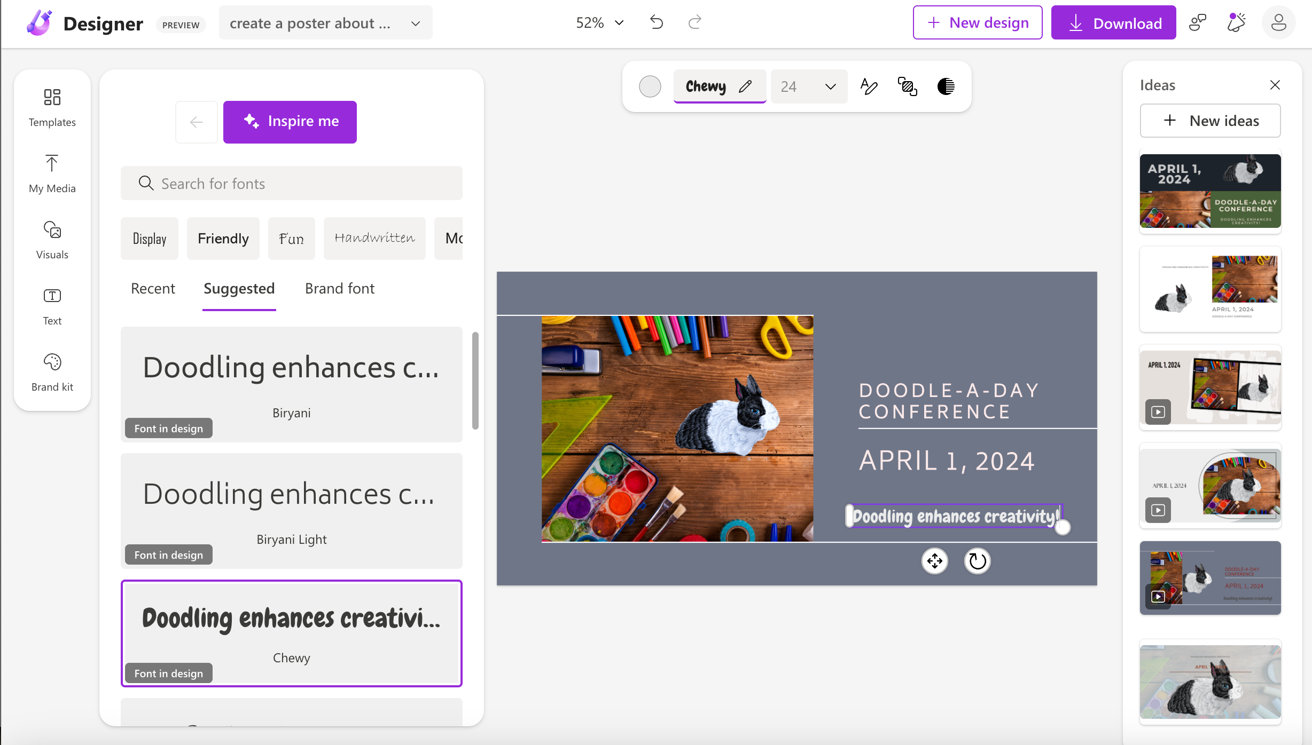This screenshot has height=745, width=1312.
Task: Click the rotate handle below text box
Action: (x=977, y=561)
